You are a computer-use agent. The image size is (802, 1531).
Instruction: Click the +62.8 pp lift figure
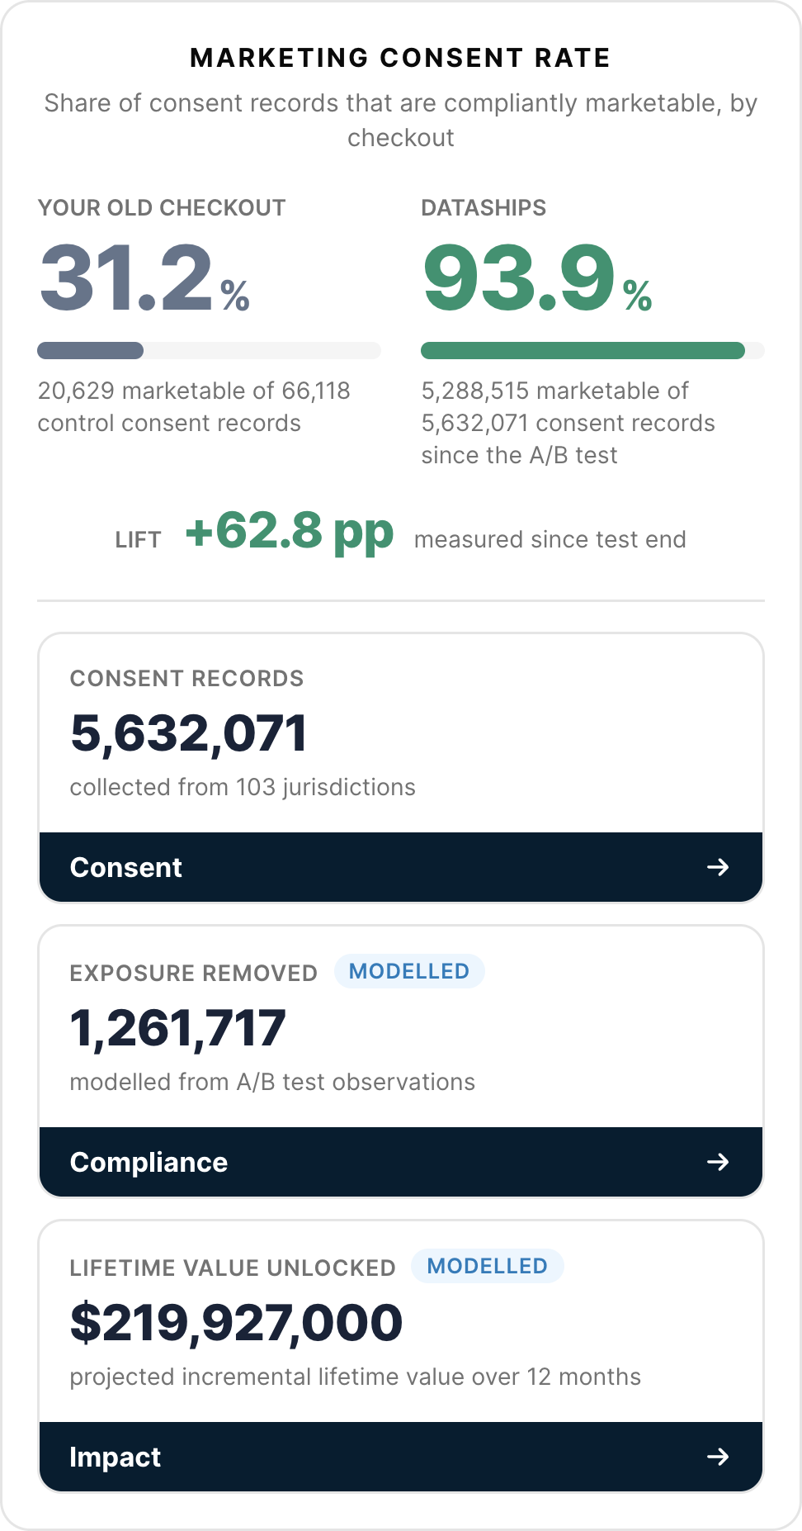[x=290, y=532]
